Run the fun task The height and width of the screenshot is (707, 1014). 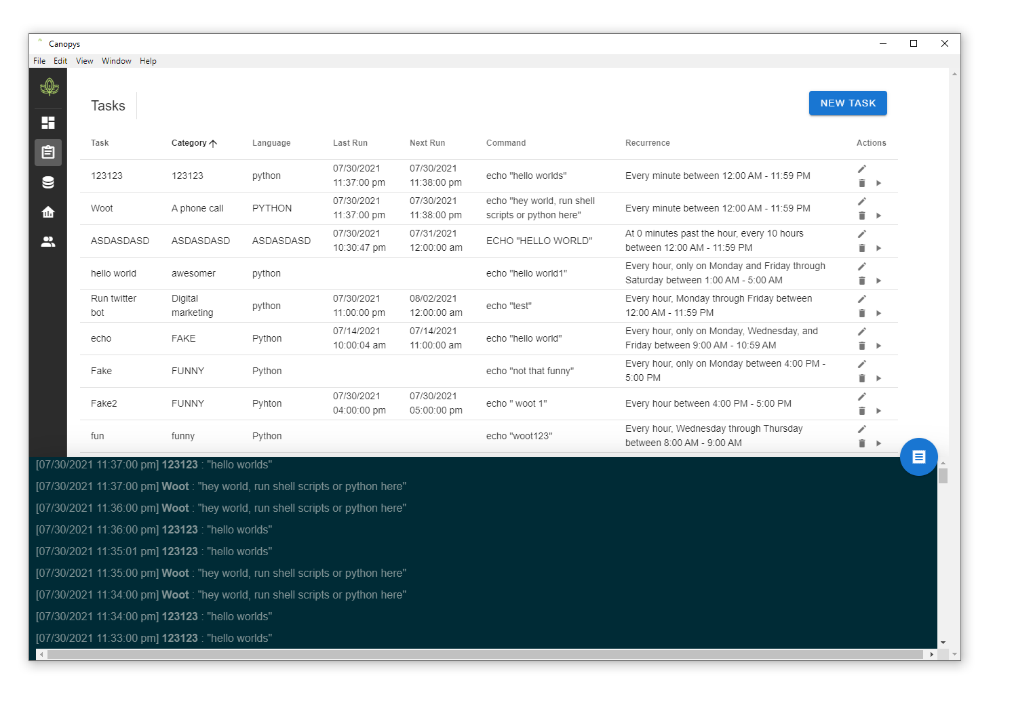pyautogui.click(x=878, y=443)
